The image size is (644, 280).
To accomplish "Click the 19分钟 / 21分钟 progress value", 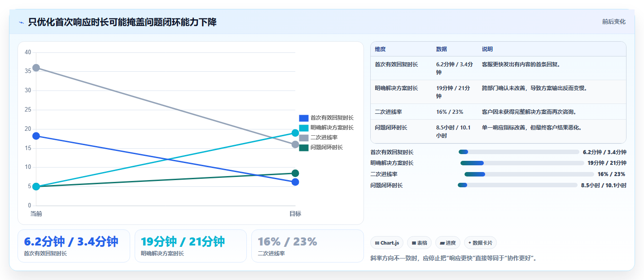I will [607, 163].
